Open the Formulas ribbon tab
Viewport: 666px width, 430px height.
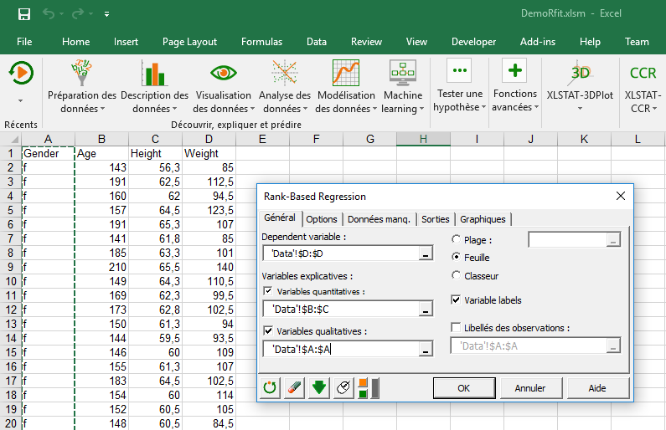(x=261, y=42)
